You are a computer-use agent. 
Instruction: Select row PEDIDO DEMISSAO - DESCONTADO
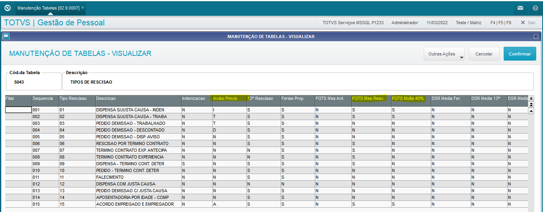click(266, 130)
